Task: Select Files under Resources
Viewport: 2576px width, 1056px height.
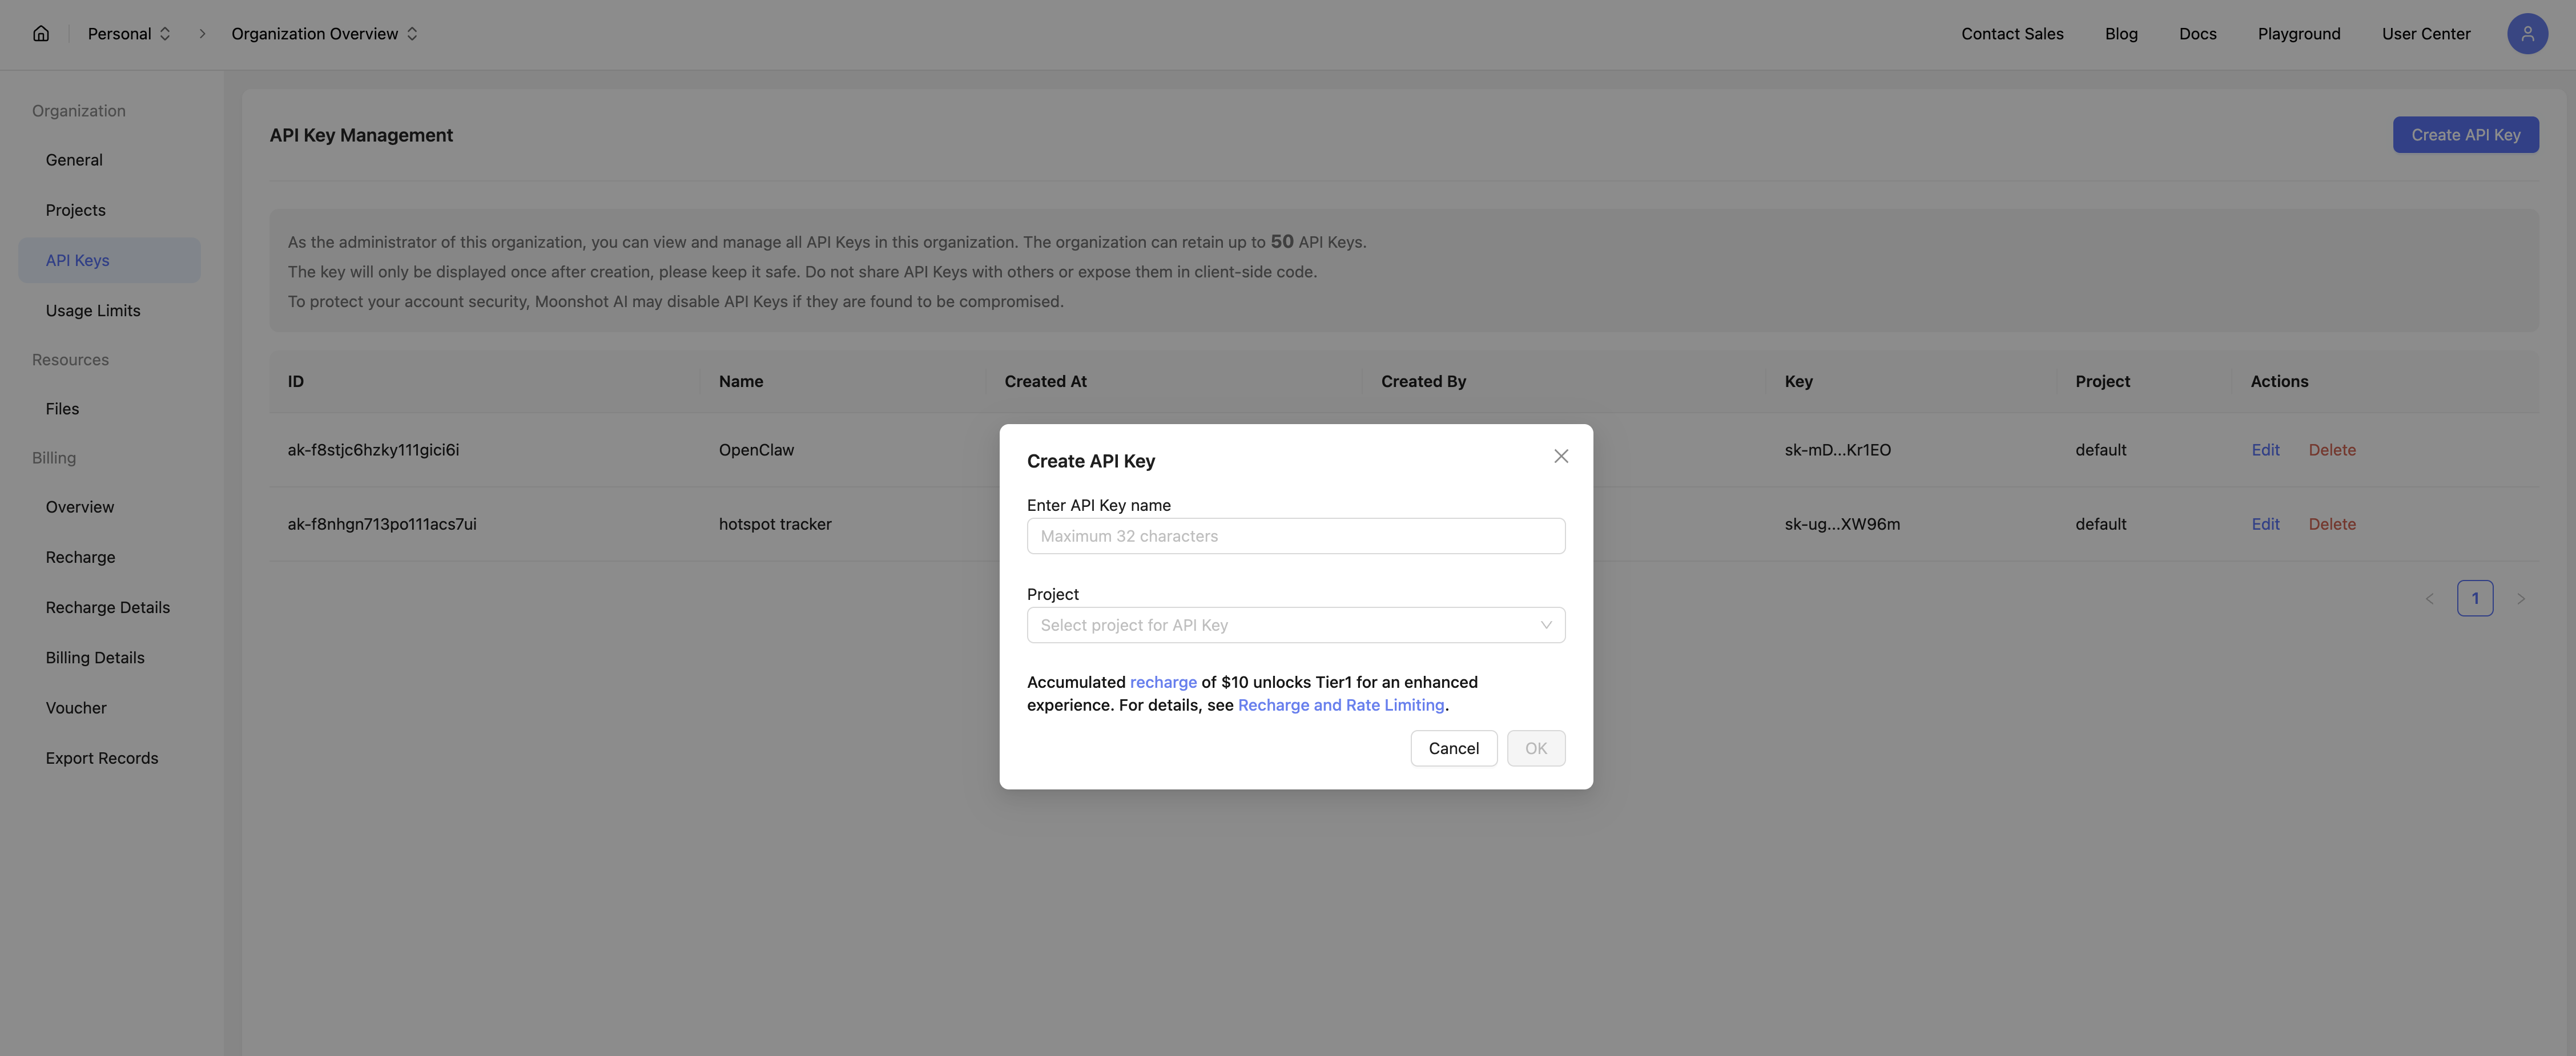Action: coord(62,408)
